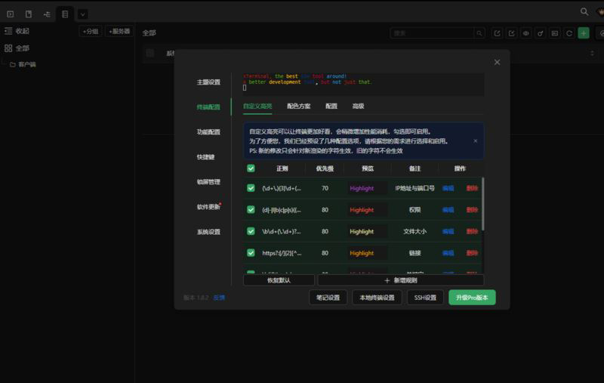Click the sort arrows at list header right
Screen dimensions: 604x383
591,54
